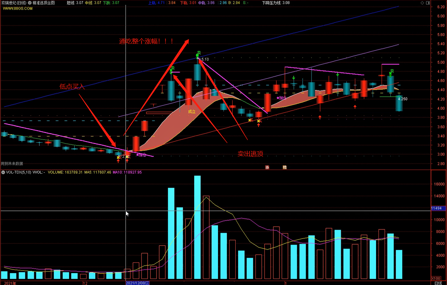Image resolution: width=447 pixels, height=285 pixels.
Task: Click the 中线: 3.07 value label
Action: [x=93, y=3]
